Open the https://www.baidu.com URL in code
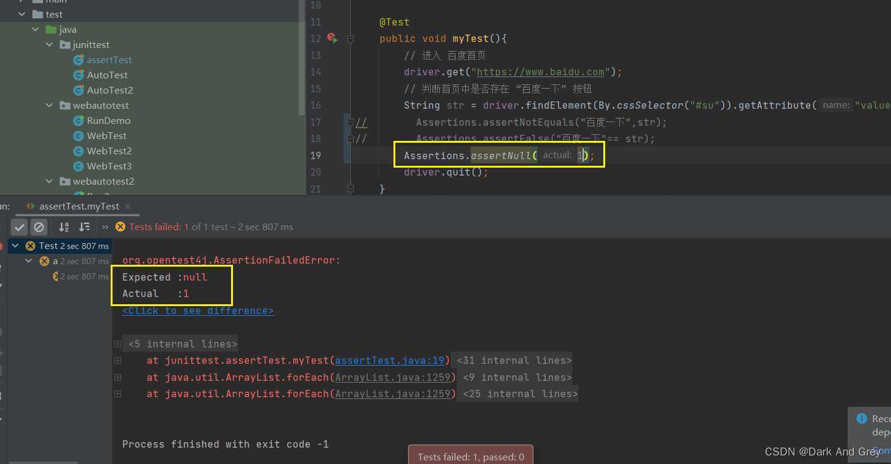891x464 pixels. point(541,72)
